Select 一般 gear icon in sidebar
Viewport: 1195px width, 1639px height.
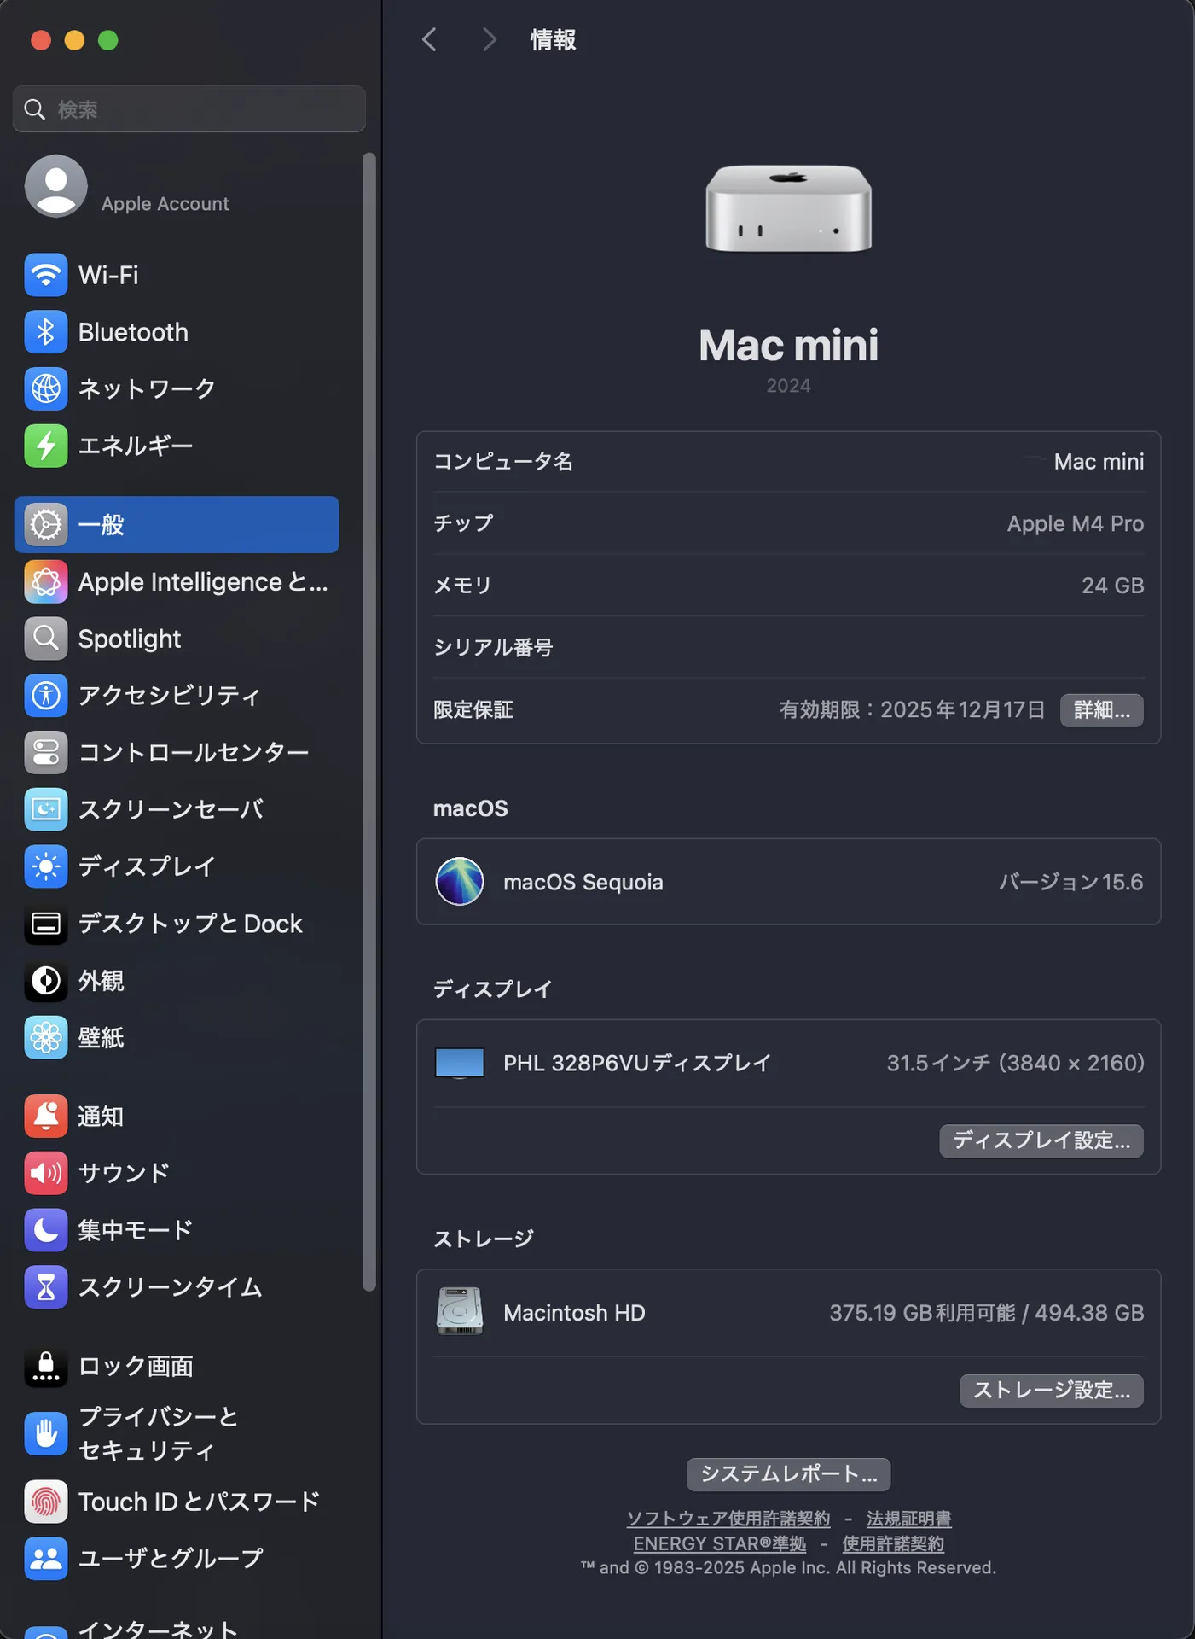click(46, 524)
